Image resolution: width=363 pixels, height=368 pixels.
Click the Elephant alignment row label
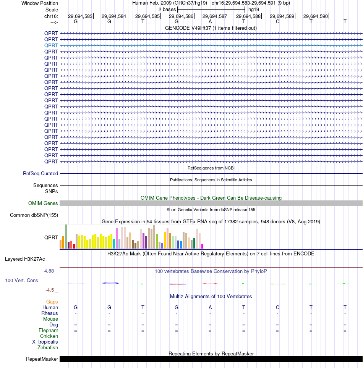(x=48, y=331)
